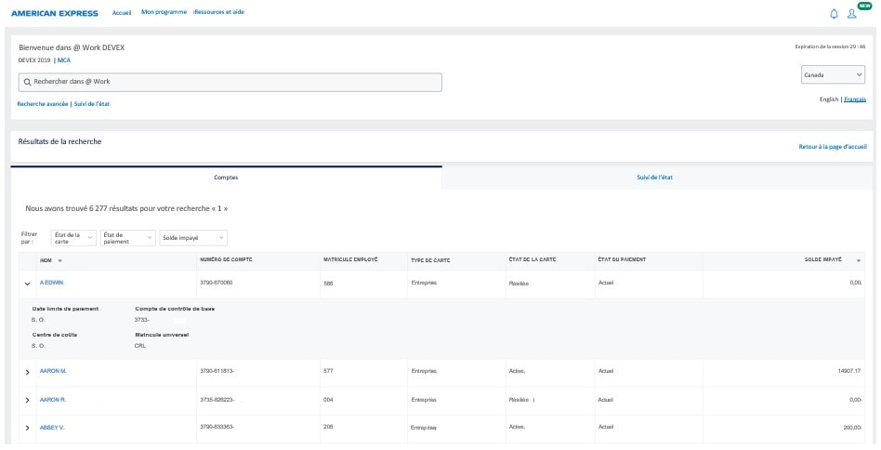Click the Rechercher dans @ Work field
881x450 pixels.
(x=232, y=82)
